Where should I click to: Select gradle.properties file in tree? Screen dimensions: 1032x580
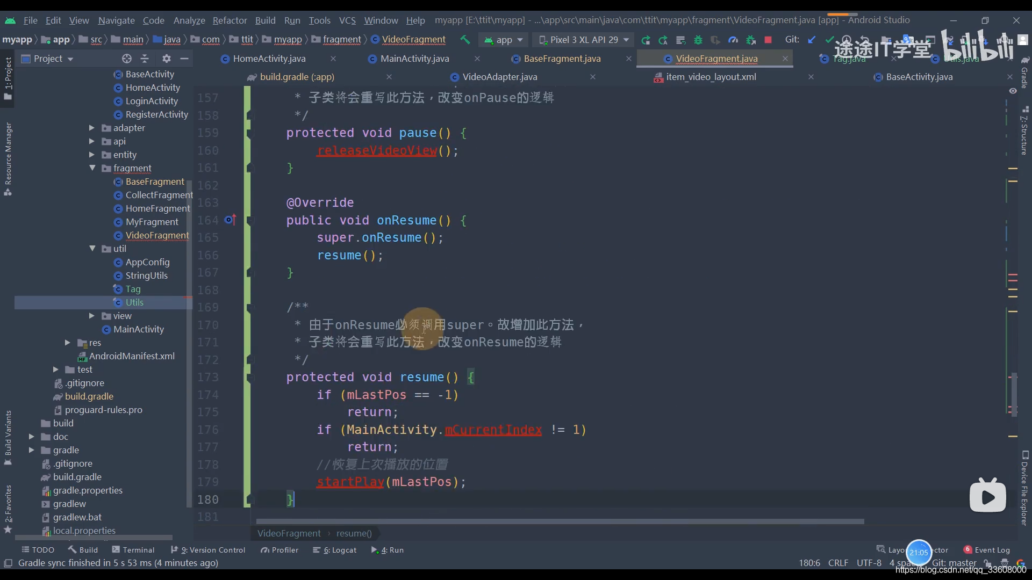pos(88,490)
